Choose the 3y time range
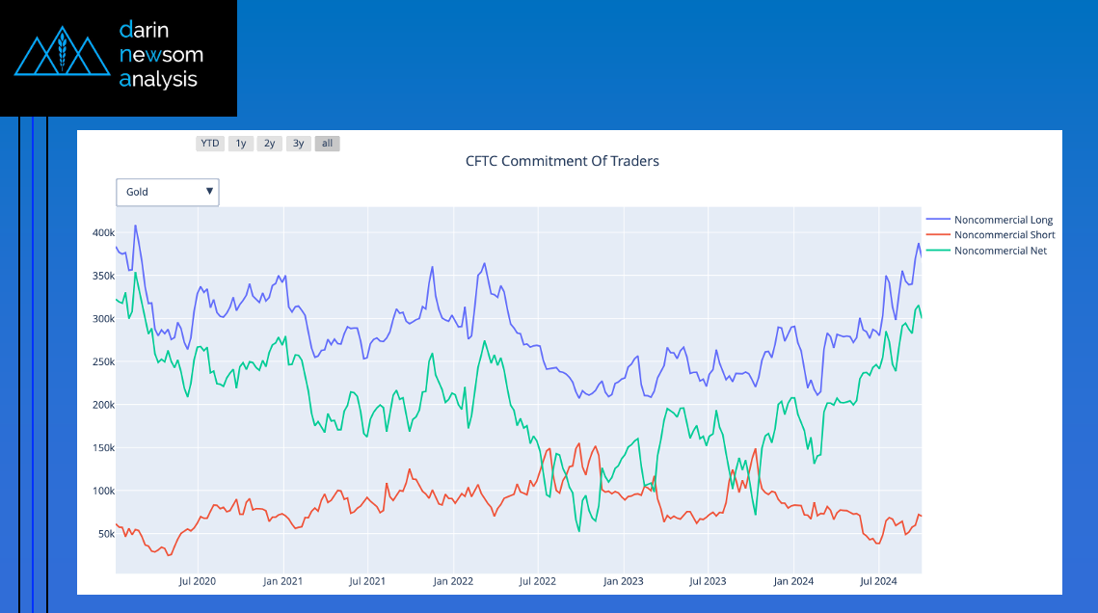 (299, 144)
